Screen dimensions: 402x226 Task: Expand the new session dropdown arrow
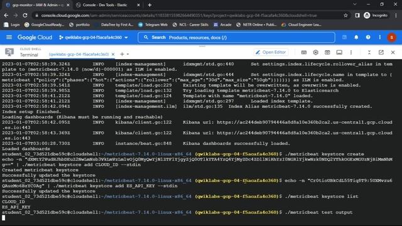pos(128,55)
